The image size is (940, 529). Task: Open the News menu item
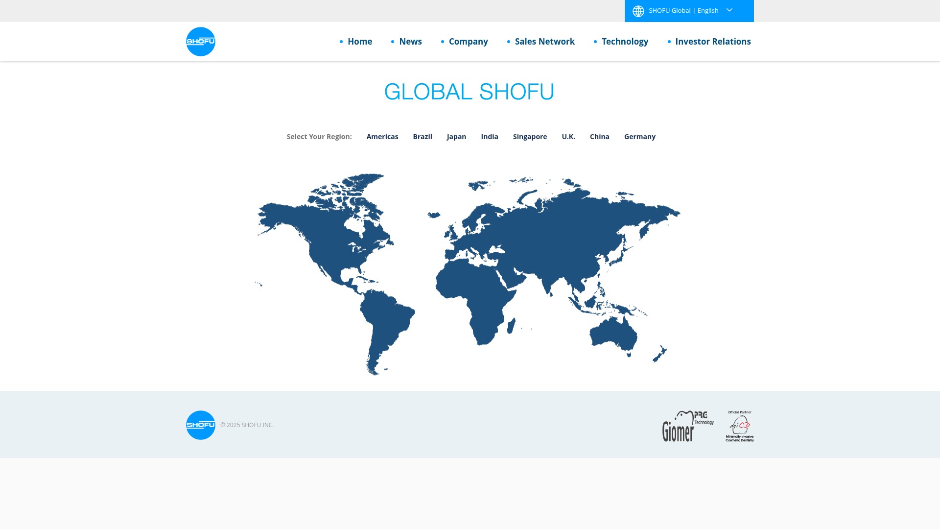[410, 42]
